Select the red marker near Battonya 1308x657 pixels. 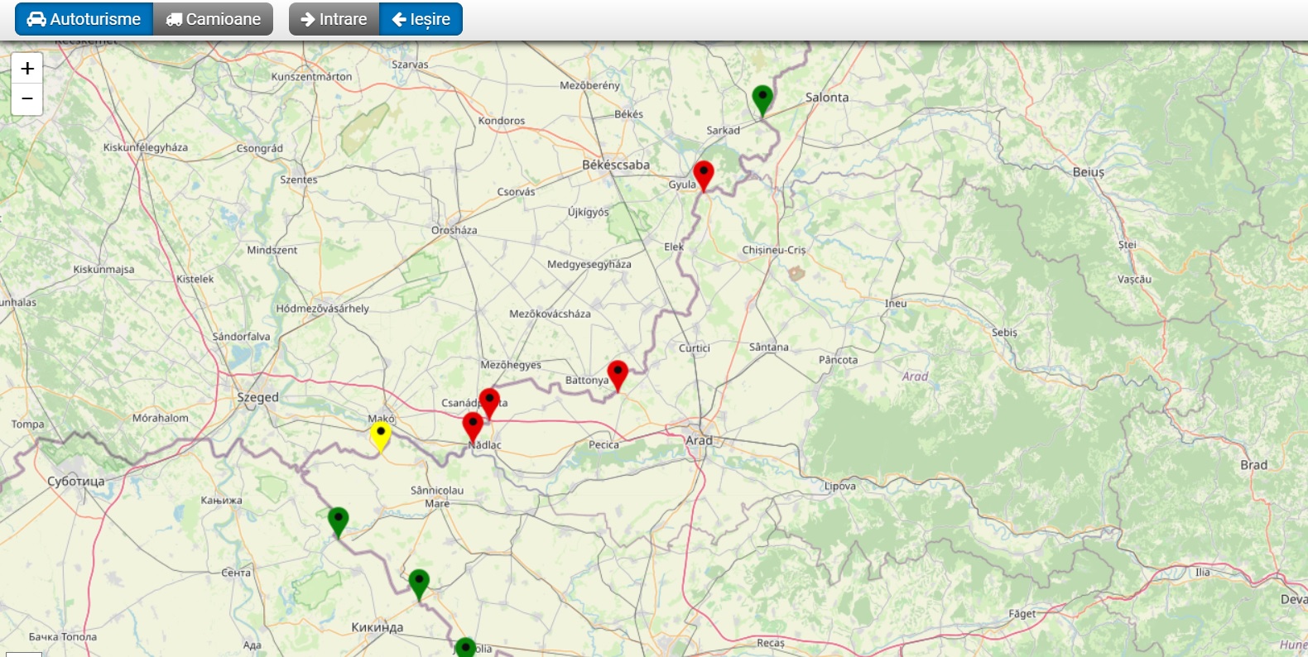(x=618, y=374)
